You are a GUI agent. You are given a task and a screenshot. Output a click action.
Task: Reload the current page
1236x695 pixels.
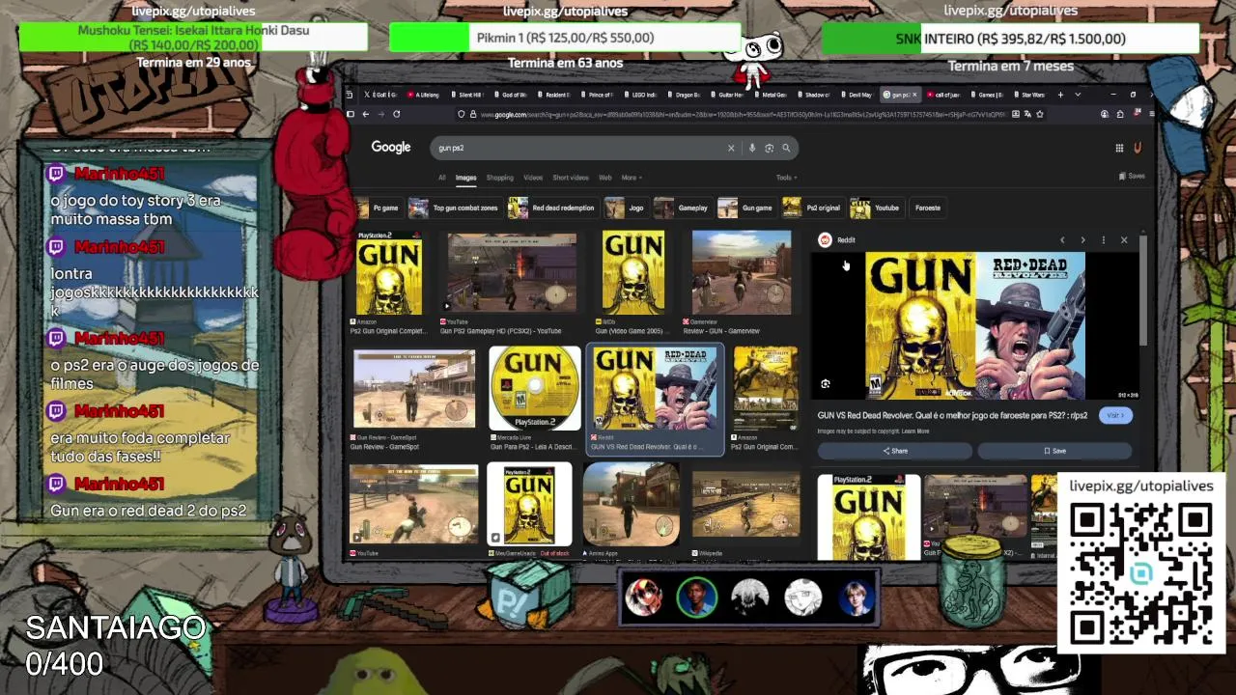tap(396, 114)
